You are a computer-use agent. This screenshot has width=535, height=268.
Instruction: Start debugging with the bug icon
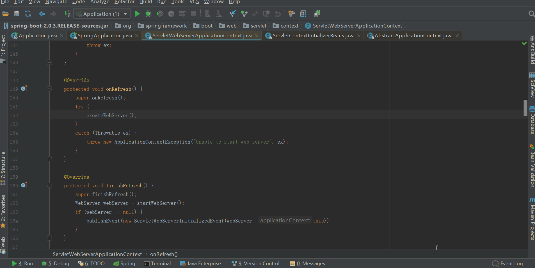point(148,14)
